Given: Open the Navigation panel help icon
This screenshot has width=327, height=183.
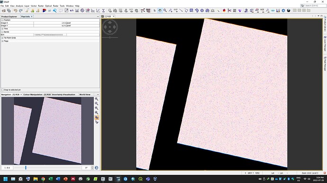Looking at the screenshot, I should [x=97, y=167].
